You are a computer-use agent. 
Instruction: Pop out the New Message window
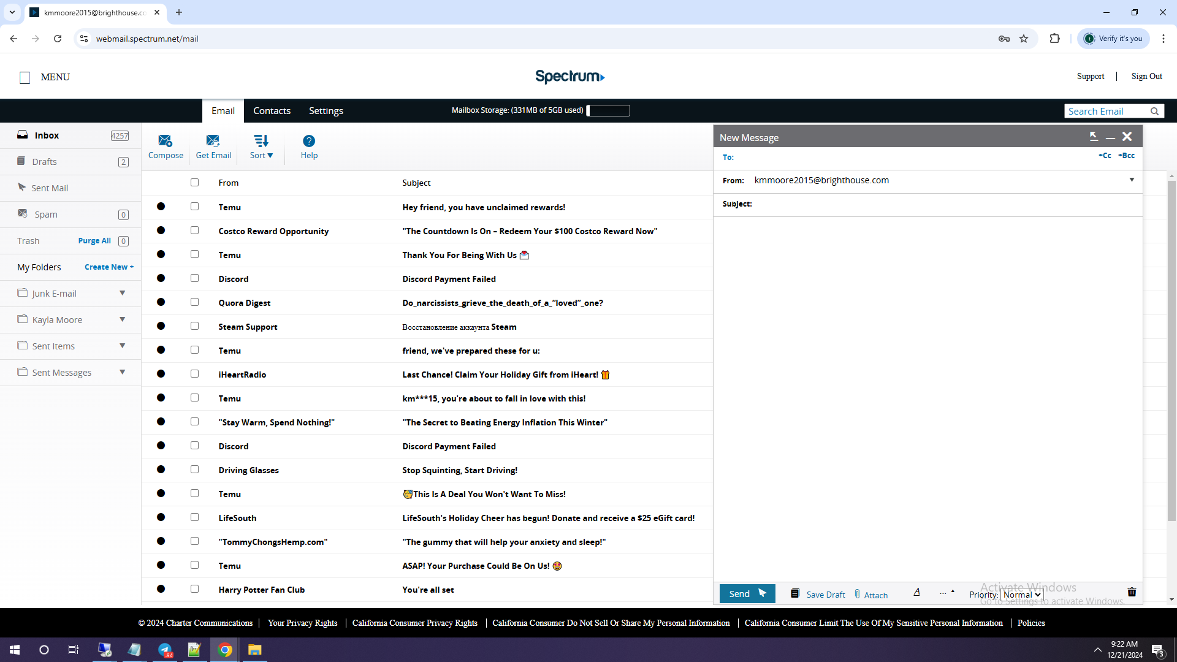point(1093,137)
